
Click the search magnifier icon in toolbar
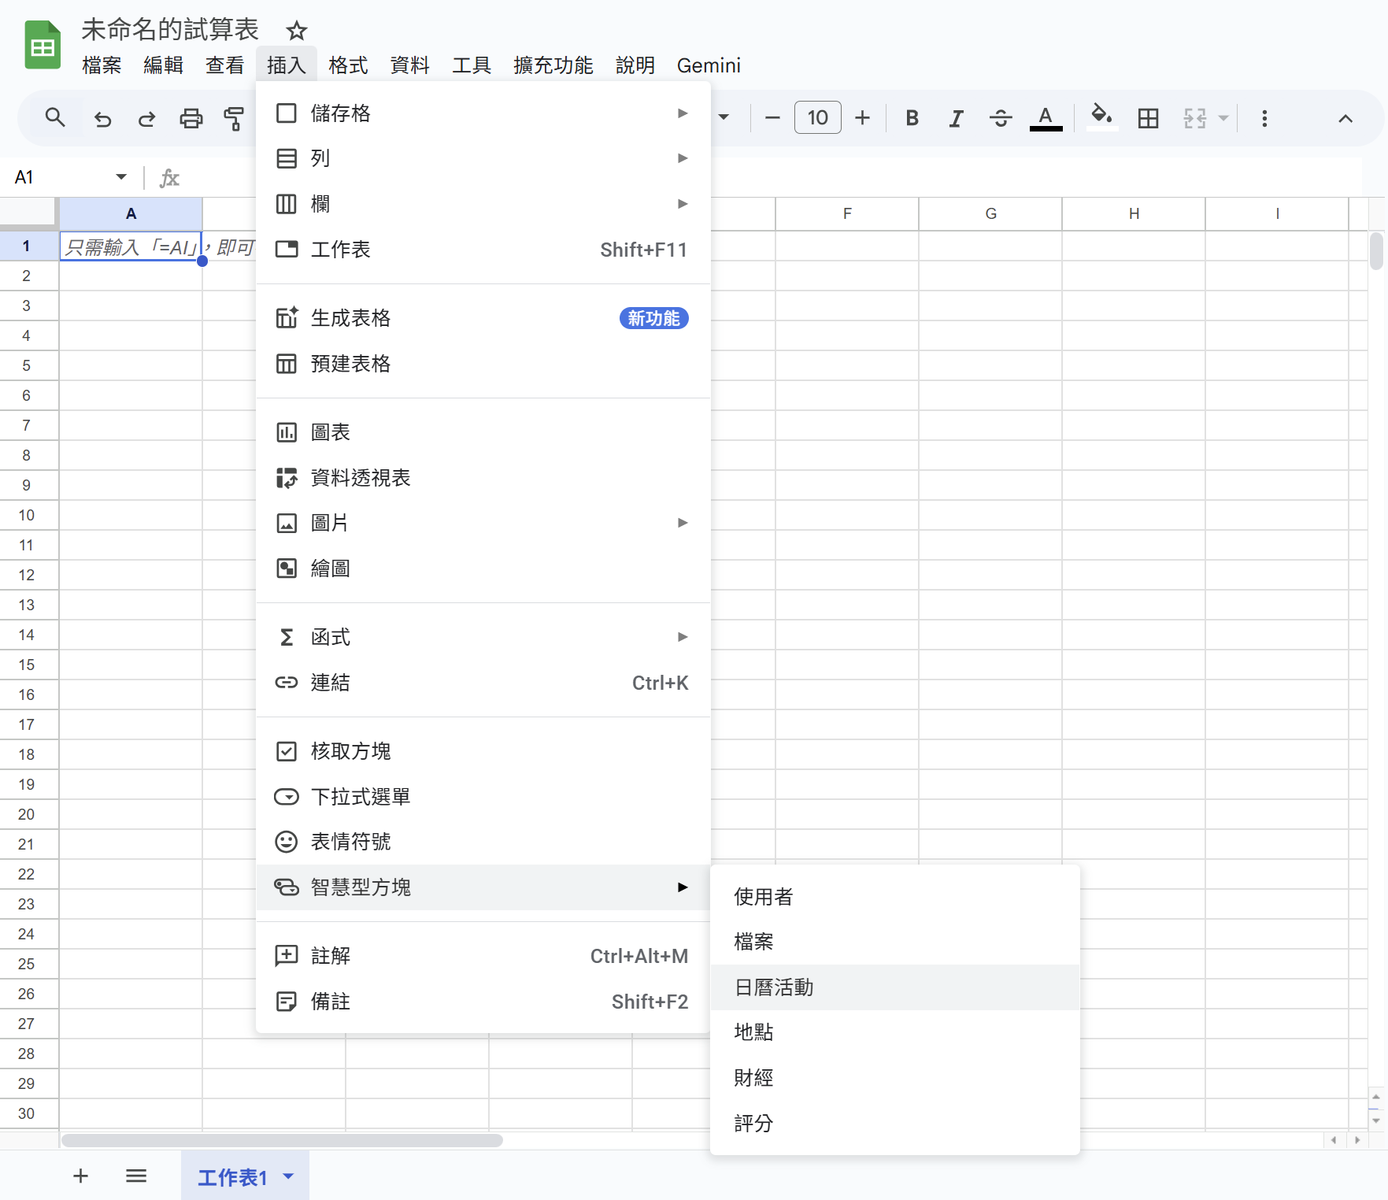[54, 118]
